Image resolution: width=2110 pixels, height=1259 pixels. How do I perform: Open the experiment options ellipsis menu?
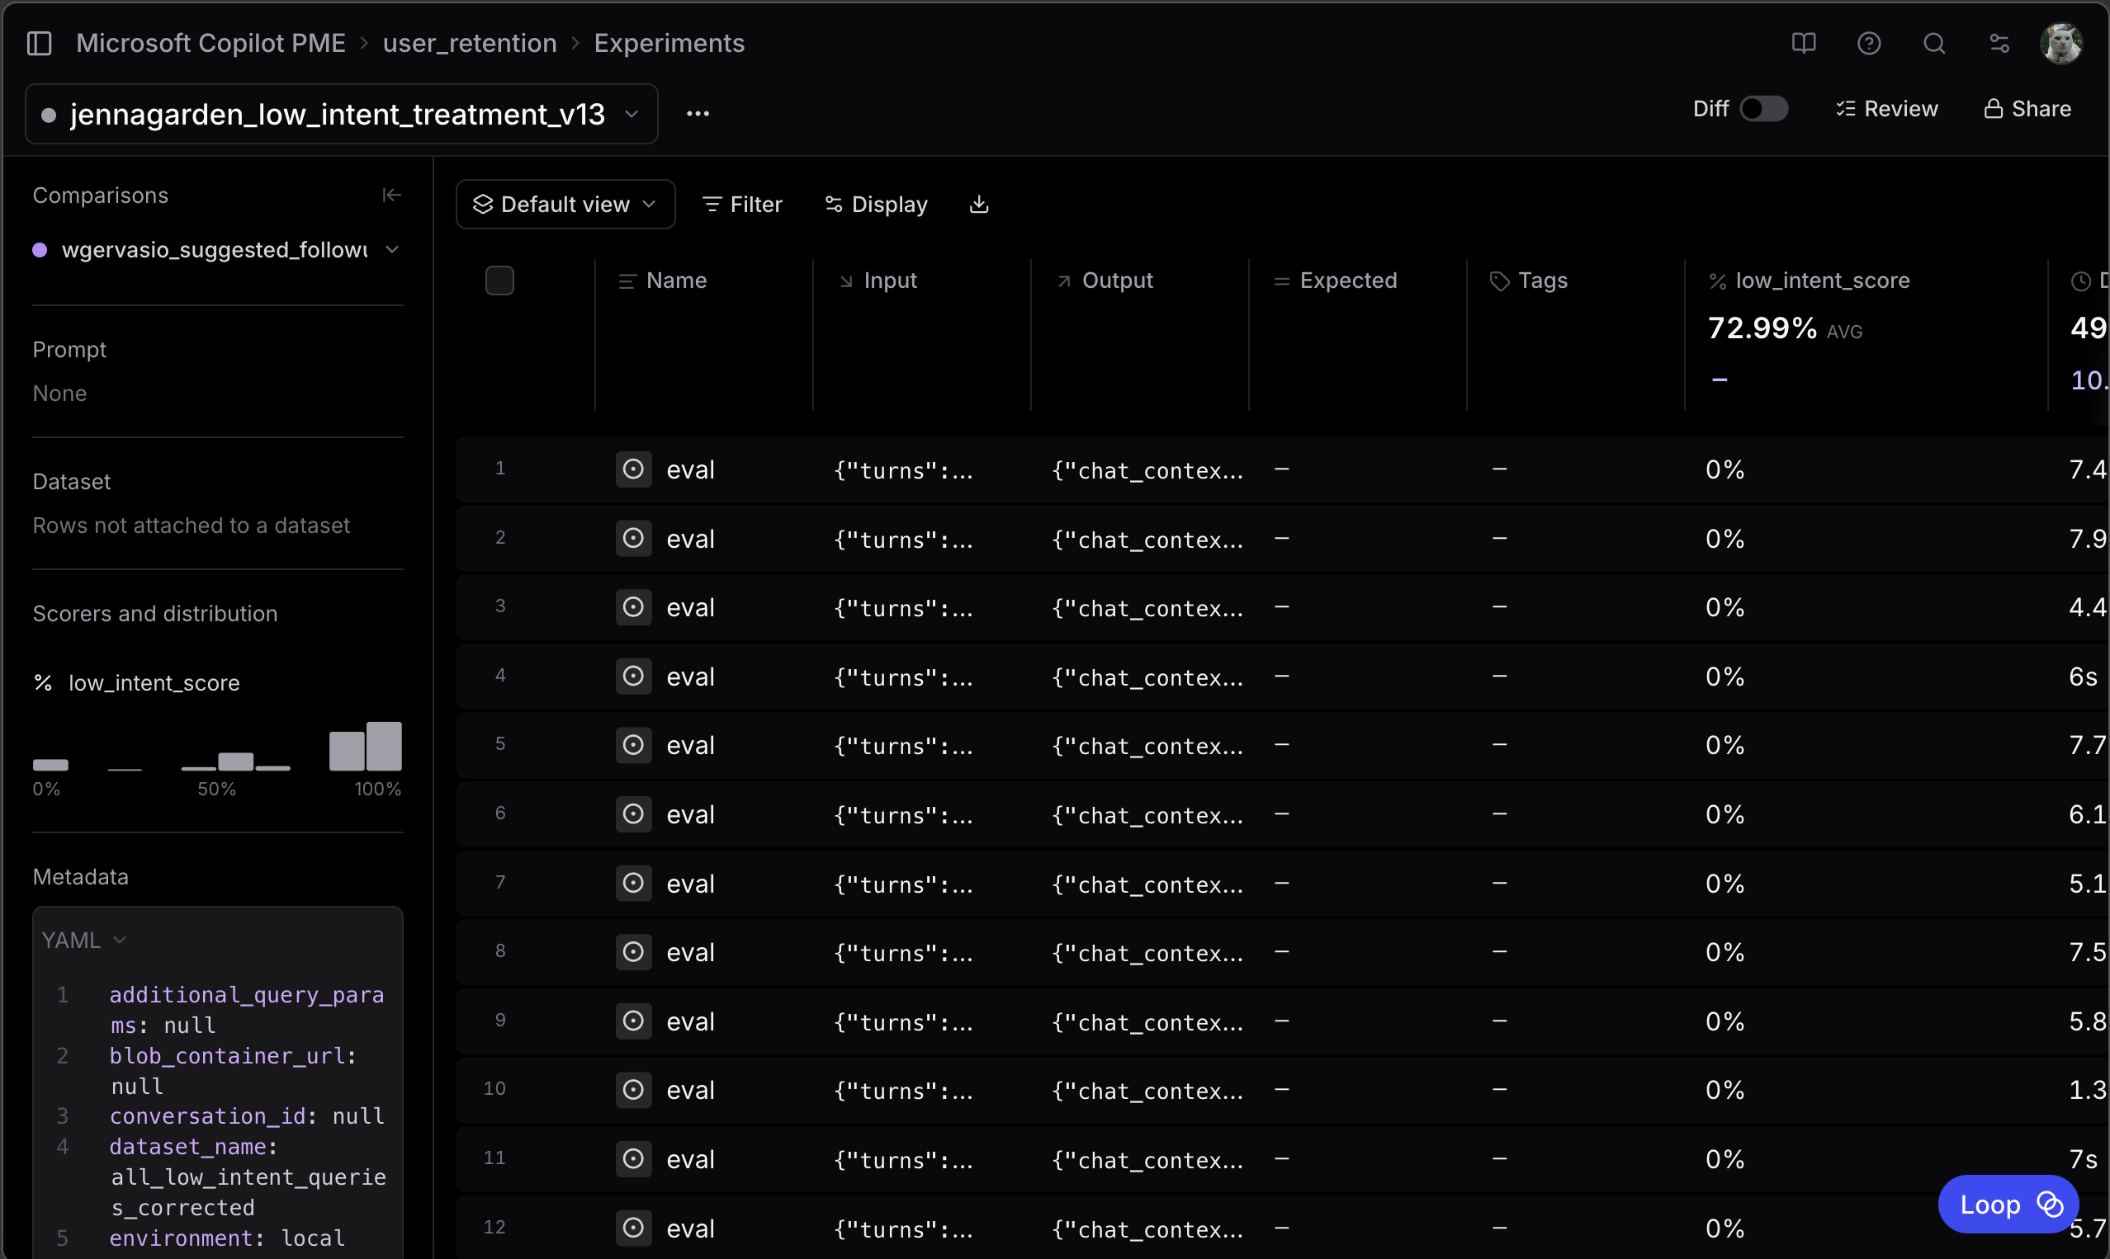click(698, 113)
